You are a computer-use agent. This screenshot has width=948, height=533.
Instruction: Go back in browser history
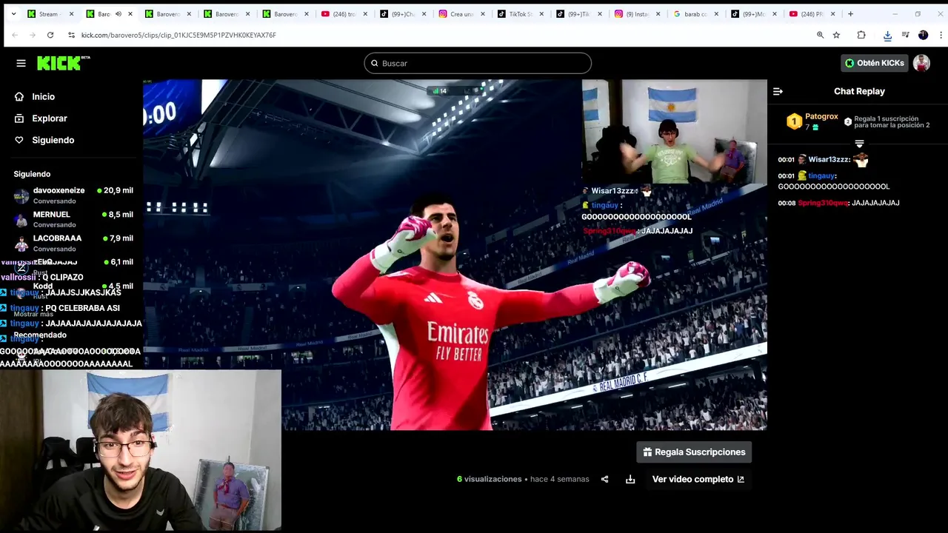[15, 35]
